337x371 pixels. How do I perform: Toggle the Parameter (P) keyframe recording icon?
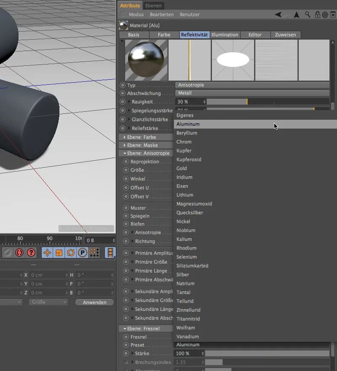83,253
